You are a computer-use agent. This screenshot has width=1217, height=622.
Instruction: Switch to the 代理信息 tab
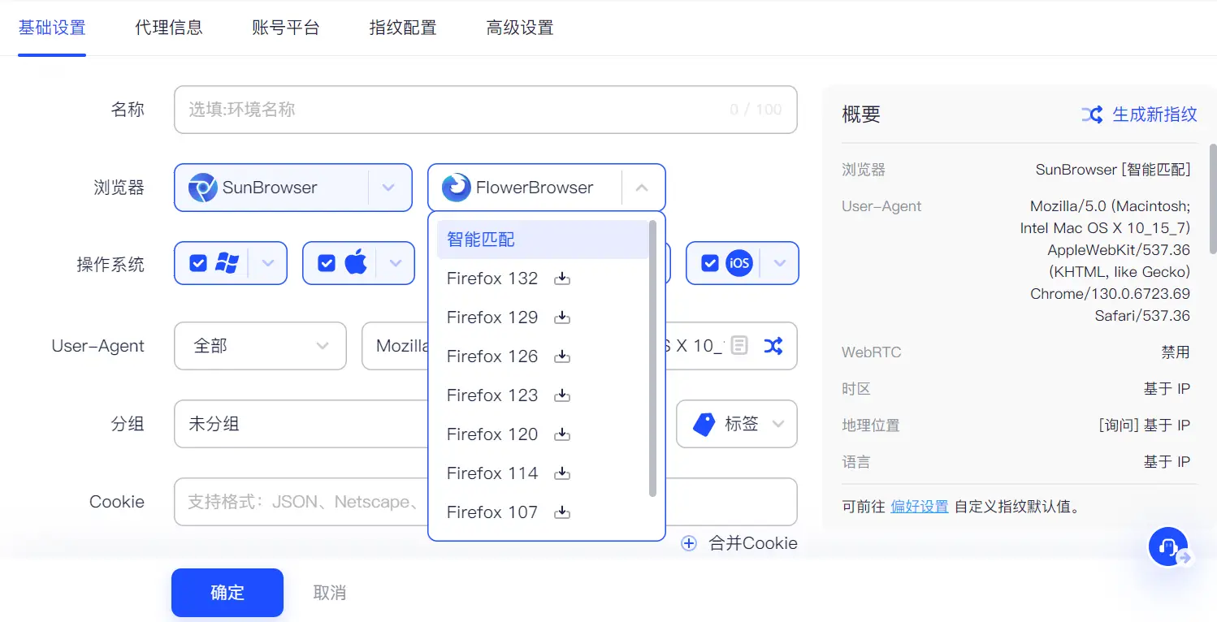coord(169,28)
